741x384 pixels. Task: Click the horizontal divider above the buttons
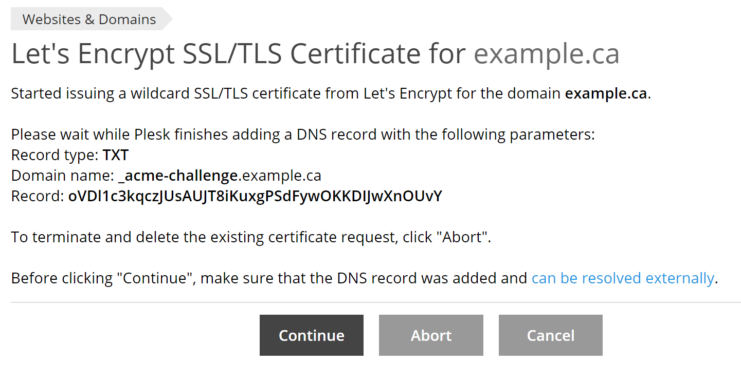pyautogui.click(x=376, y=302)
